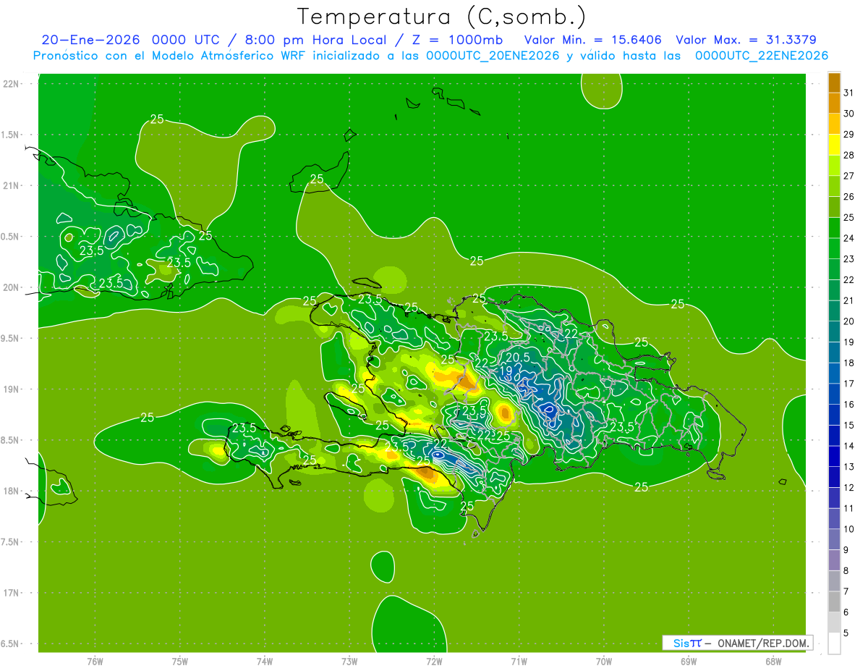
Task: Click the "20N" latitude axis label
Action: tap(10, 288)
